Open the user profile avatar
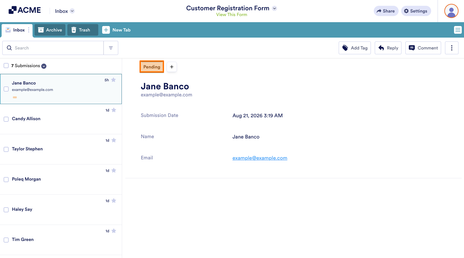This screenshot has width=464, height=258. pos(451,11)
